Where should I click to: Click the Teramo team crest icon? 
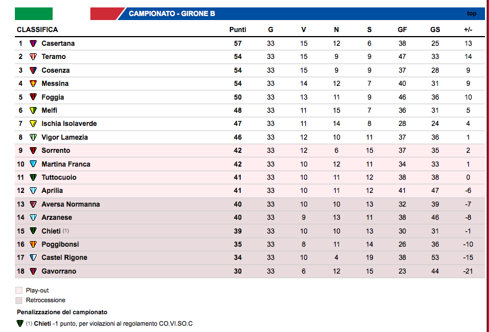(33, 57)
